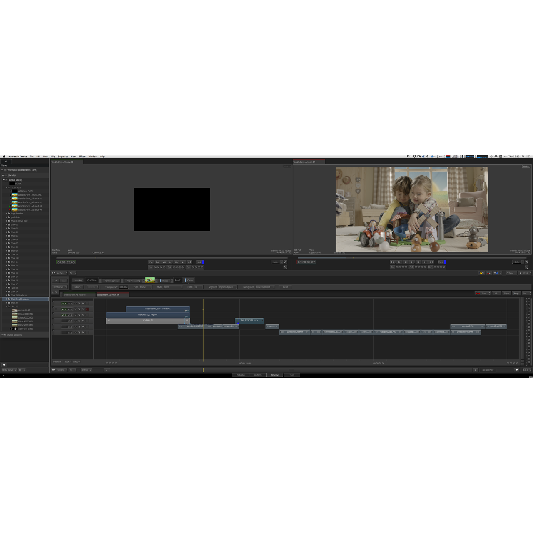Go to end in record viewer
533x533 pixels.
click(x=431, y=262)
